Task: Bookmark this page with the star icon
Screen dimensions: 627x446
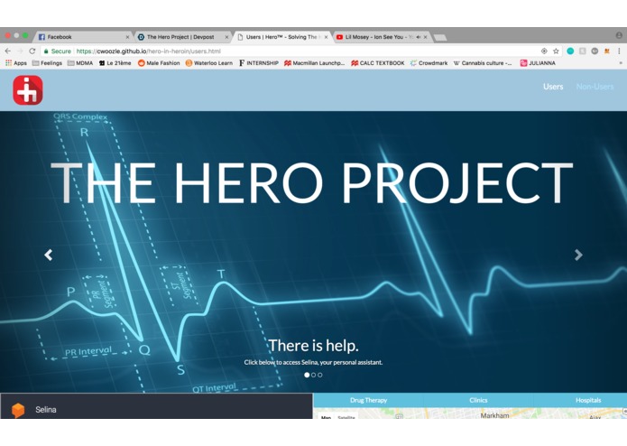Action: [556, 51]
